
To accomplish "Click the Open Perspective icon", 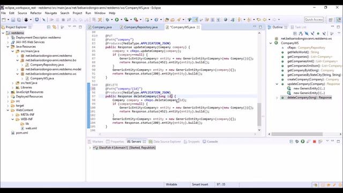I will tap(331, 20).
